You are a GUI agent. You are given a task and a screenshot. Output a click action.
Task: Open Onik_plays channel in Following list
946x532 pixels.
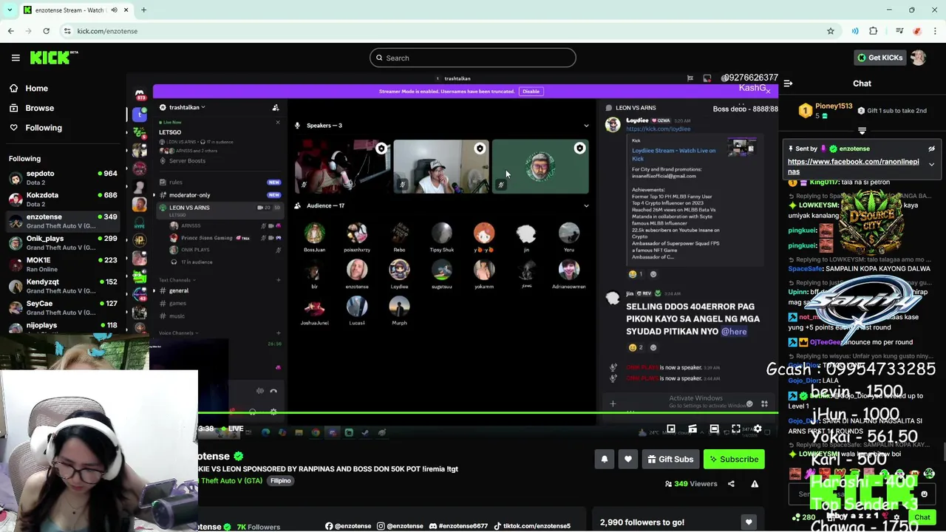click(x=63, y=243)
